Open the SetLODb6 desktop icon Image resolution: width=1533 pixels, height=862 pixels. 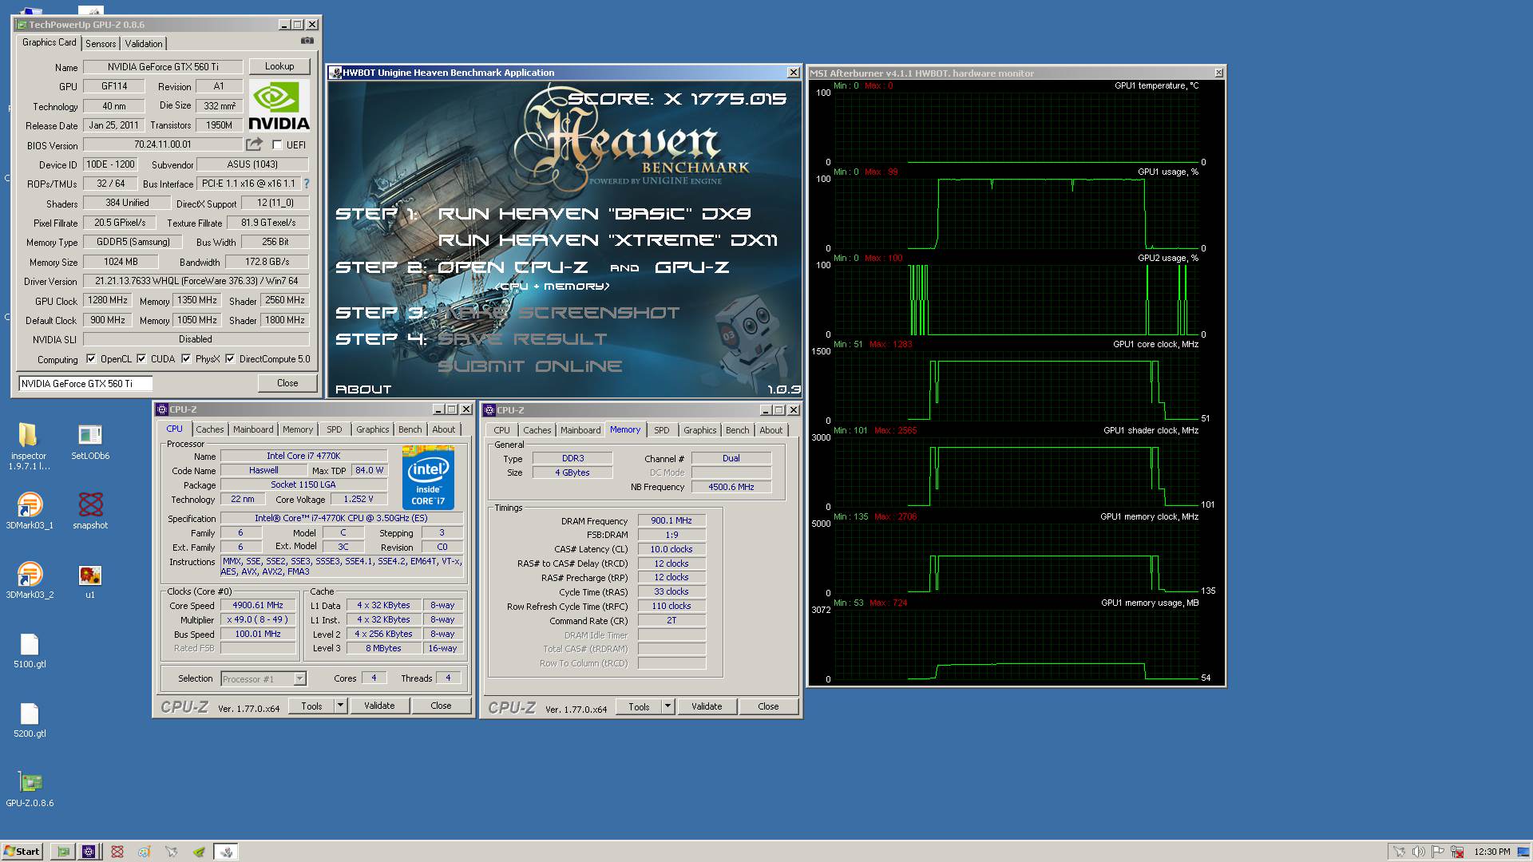click(x=90, y=441)
